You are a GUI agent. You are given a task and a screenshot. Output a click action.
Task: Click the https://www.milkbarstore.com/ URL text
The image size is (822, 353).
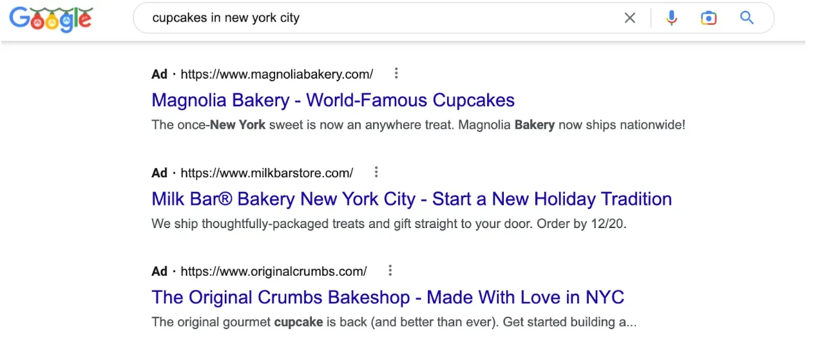coord(267,173)
